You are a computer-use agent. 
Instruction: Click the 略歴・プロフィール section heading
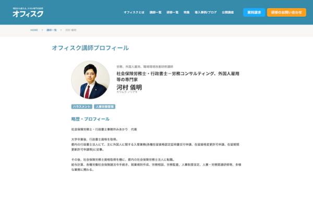coord(90,119)
